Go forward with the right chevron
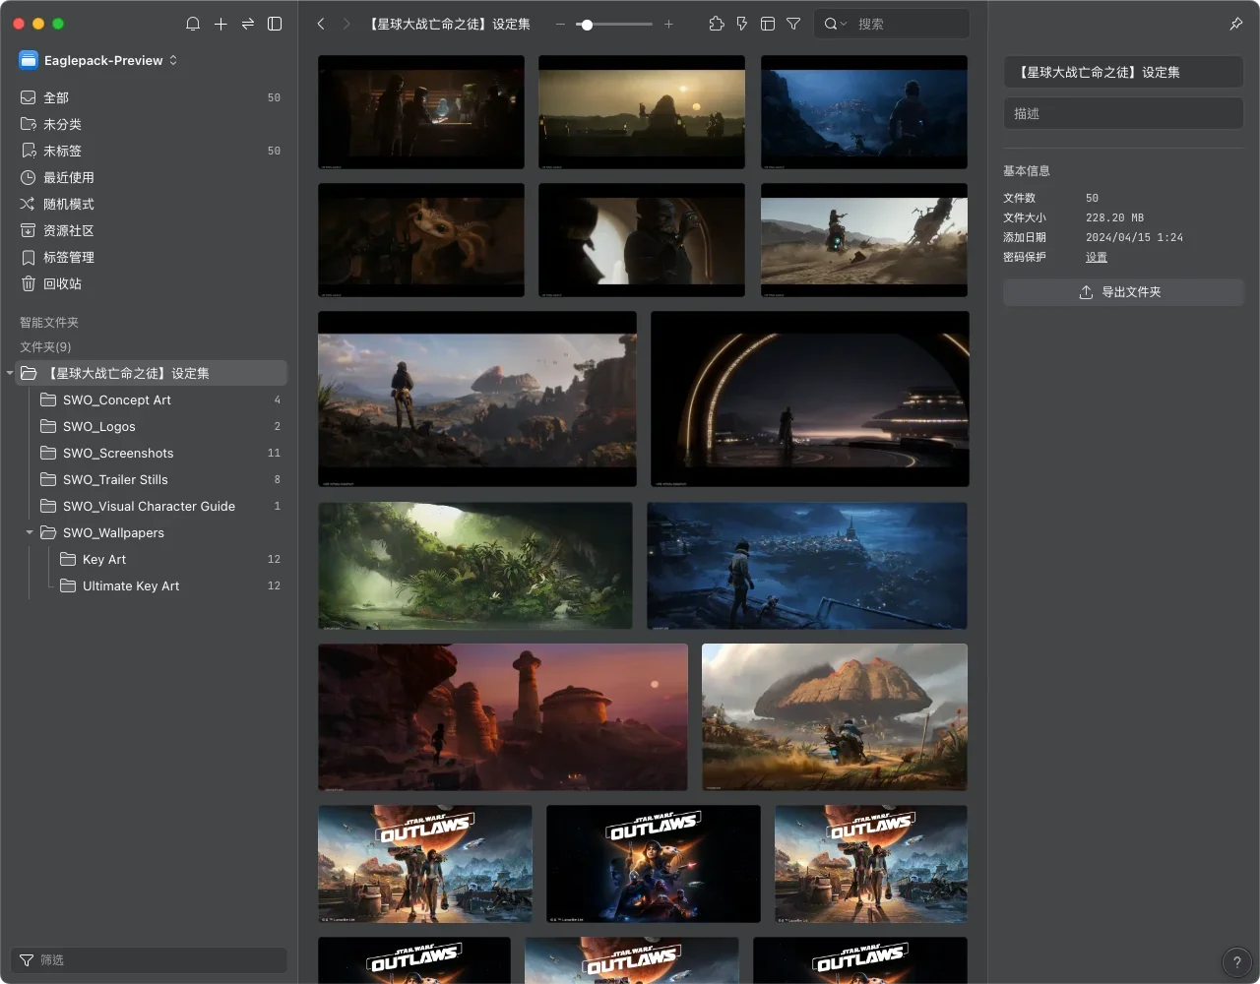Screen dimensions: 1260x984 click(346, 24)
